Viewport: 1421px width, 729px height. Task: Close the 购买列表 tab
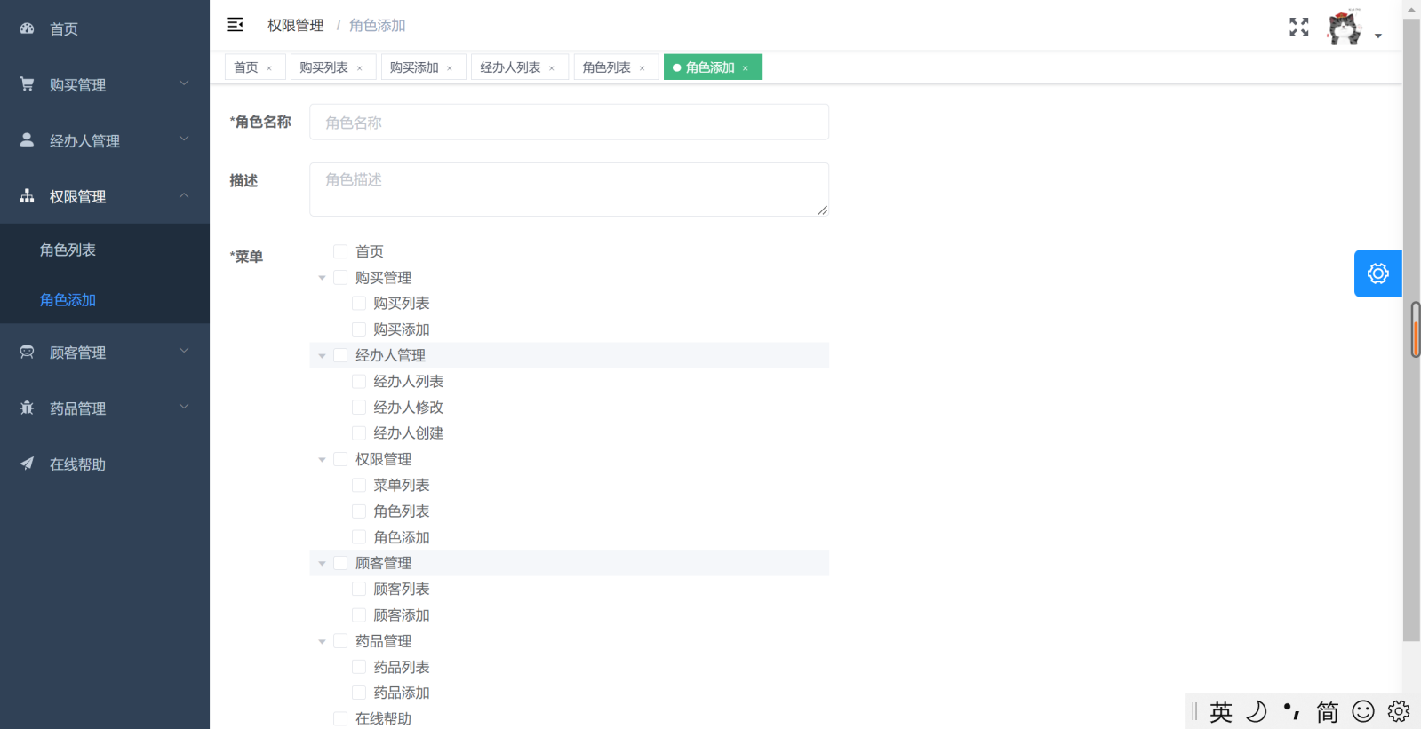coord(360,68)
